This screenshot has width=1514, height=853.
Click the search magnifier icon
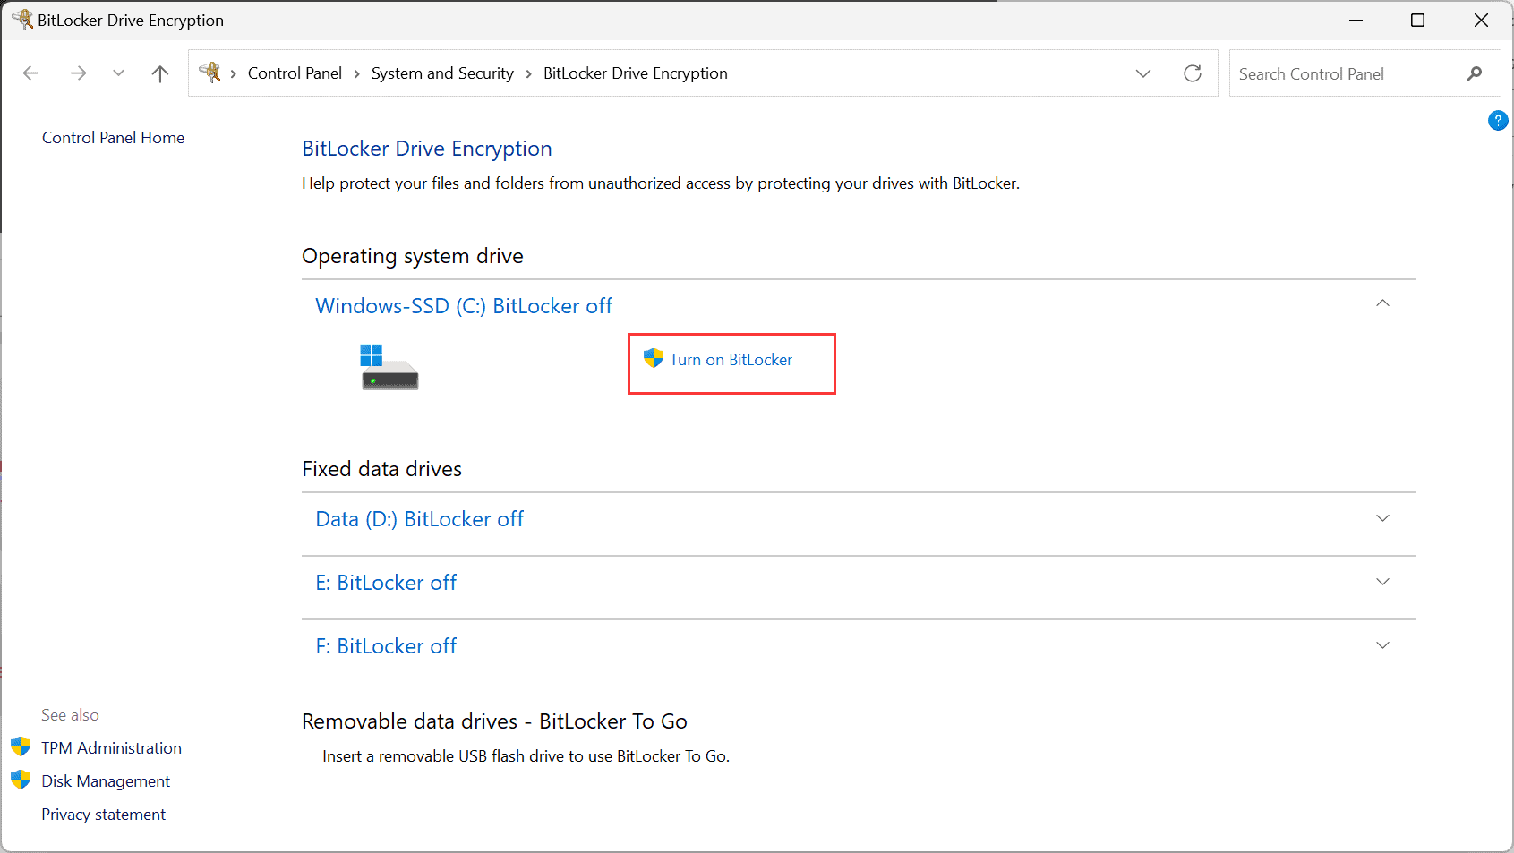(x=1475, y=73)
